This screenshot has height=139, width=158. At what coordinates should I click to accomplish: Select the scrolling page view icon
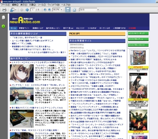[68, 10]
